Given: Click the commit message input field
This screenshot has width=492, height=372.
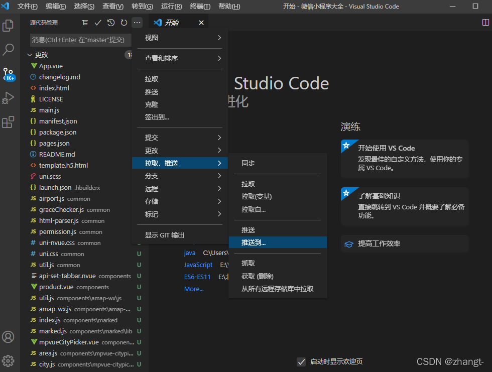Looking at the screenshot, I should click(81, 40).
